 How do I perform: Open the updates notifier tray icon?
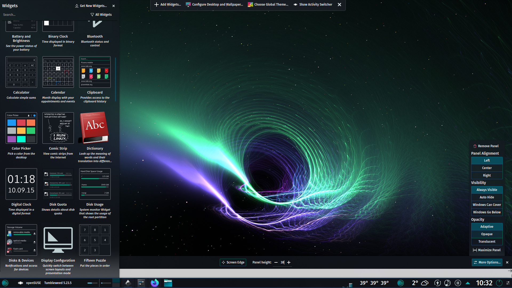click(x=437, y=283)
